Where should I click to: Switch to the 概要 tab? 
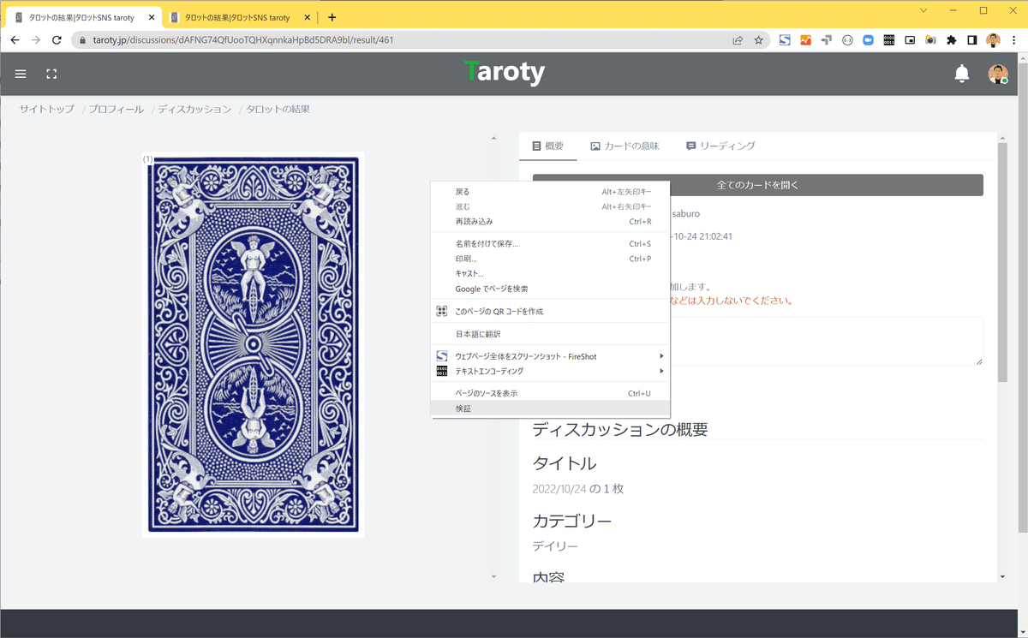(x=547, y=146)
